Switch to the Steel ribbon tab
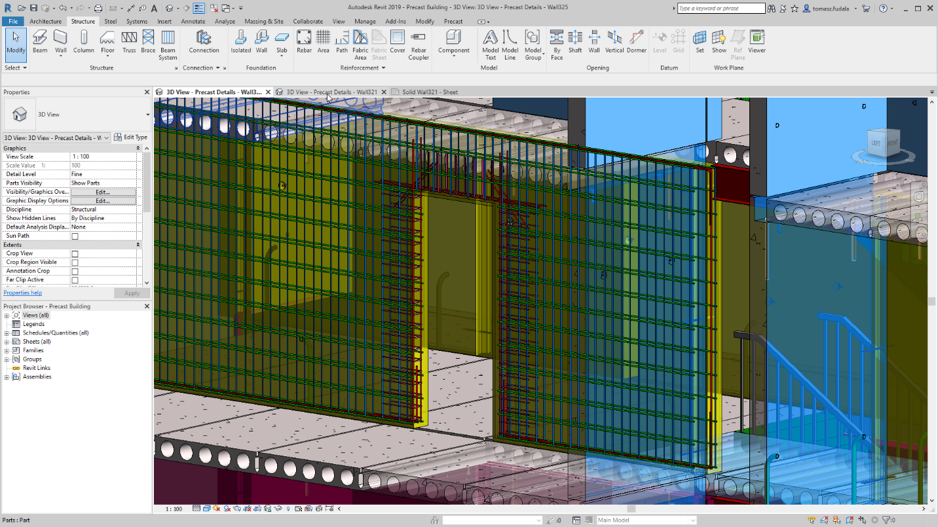This screenshot has width=938, height=527. pyautogui.click(x=110, y=21)
